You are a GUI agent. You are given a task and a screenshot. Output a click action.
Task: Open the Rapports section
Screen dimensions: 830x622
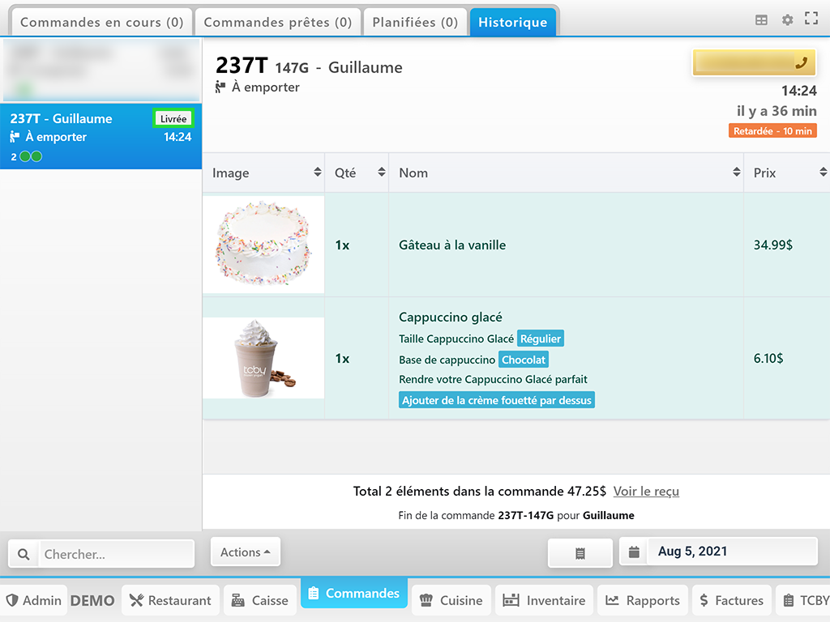point(643,600)
